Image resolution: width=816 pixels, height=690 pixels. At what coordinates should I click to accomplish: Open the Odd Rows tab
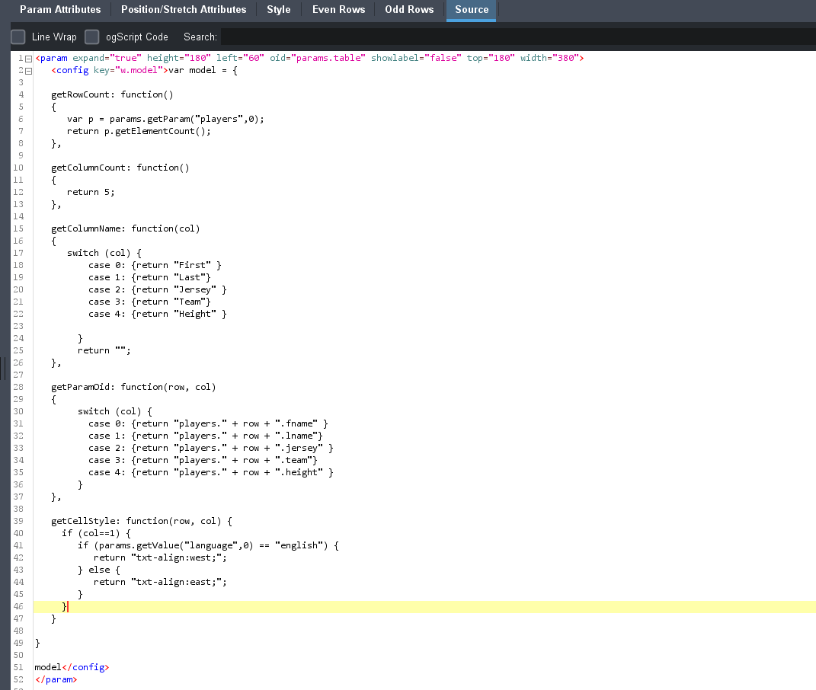point(409,10)
